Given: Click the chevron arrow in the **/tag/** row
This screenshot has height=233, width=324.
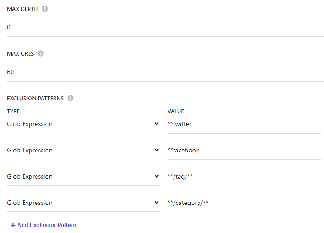Looking at the screenshot, I should pyautogui.click(x=157, y=176).
